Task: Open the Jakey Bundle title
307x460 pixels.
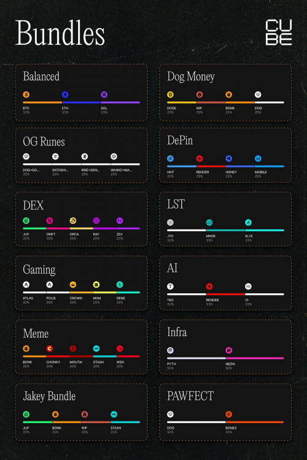Action: click(49, 396)
